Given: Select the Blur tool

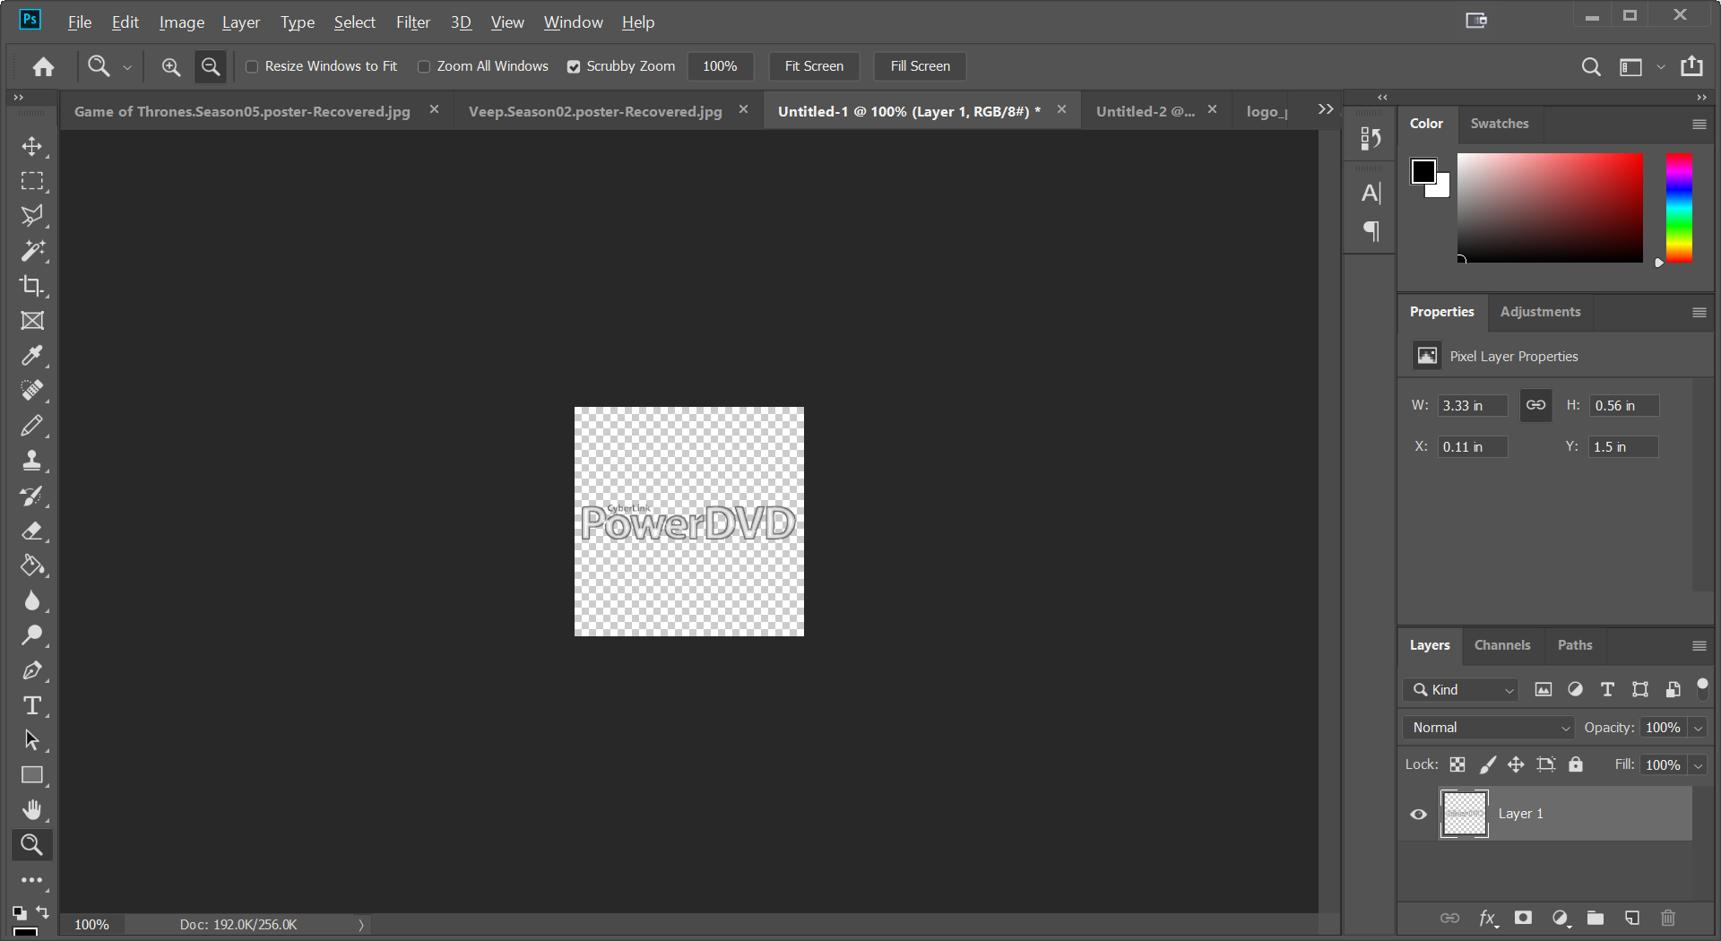Looking at the screenshot, I should (x=32, y=600).
